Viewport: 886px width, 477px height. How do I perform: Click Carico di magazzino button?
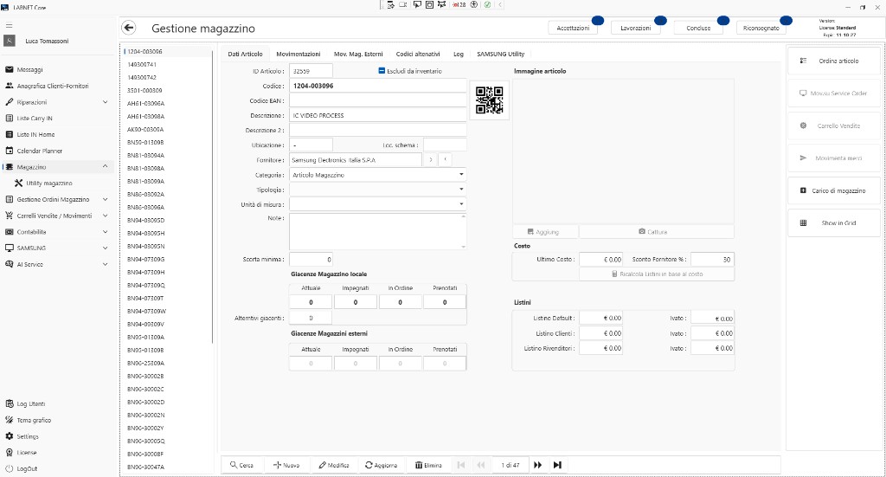(x=834, y=190)
